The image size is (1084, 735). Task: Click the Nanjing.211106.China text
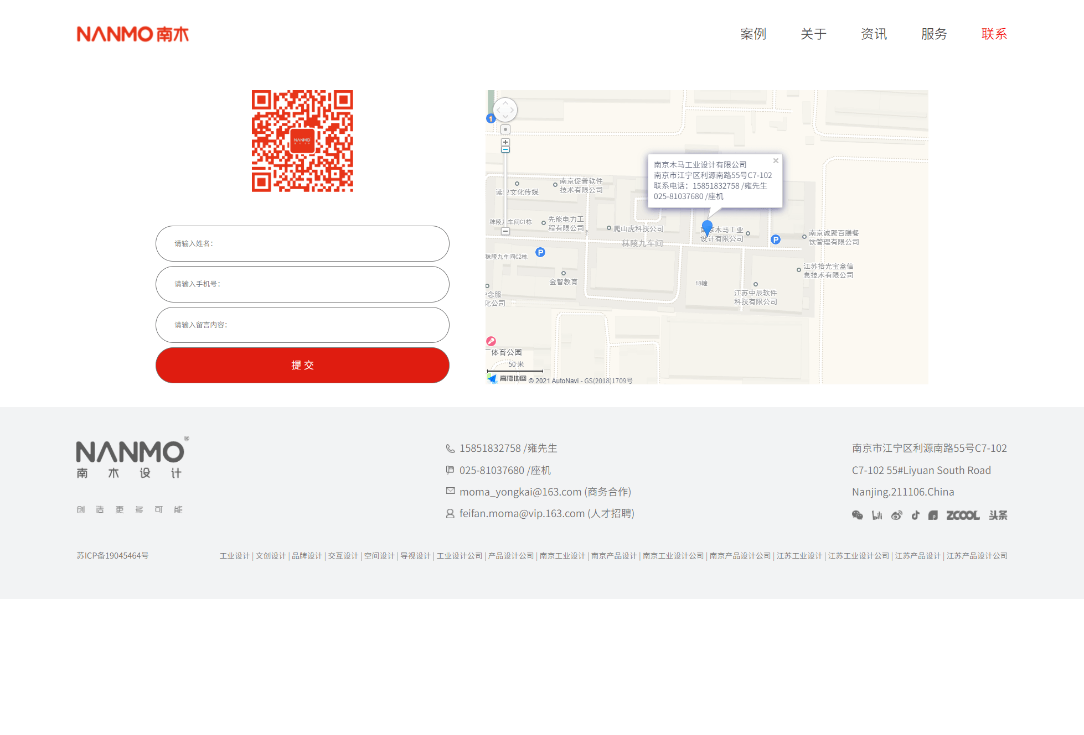click(903, 492)
